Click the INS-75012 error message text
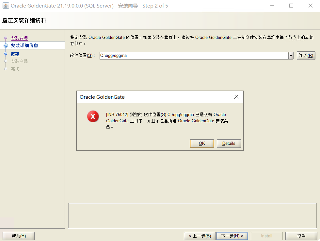The image size is (320, 241). pyautogui.click(x=167, y=121)
